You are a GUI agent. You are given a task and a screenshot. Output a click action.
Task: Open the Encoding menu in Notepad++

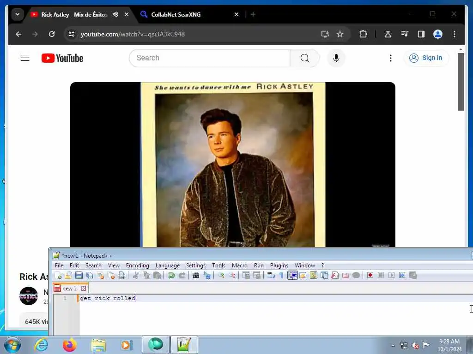(138, 265)
